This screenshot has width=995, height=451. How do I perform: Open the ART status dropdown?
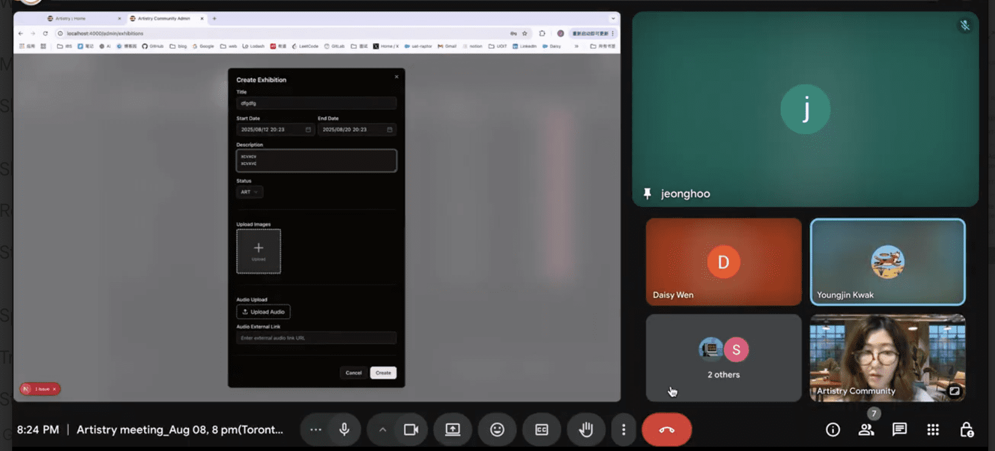click(x=249, y=192)
